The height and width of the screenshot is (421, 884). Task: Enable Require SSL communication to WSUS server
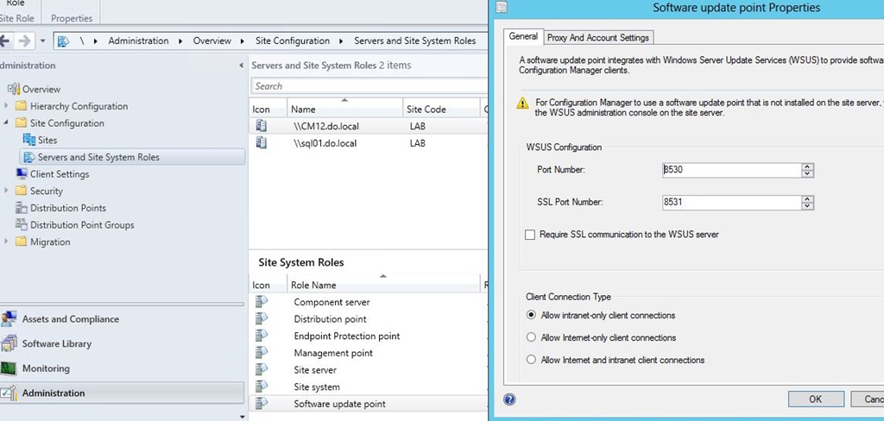coord(530,235)
